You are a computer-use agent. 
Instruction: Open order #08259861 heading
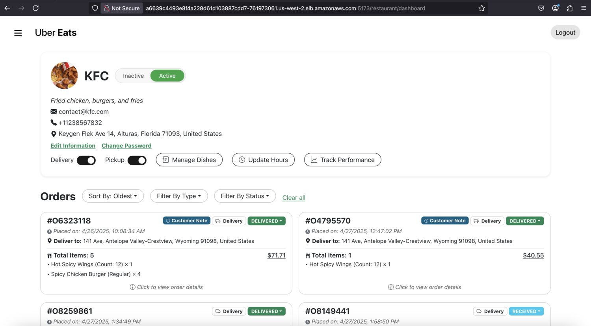tap(70, 311)
